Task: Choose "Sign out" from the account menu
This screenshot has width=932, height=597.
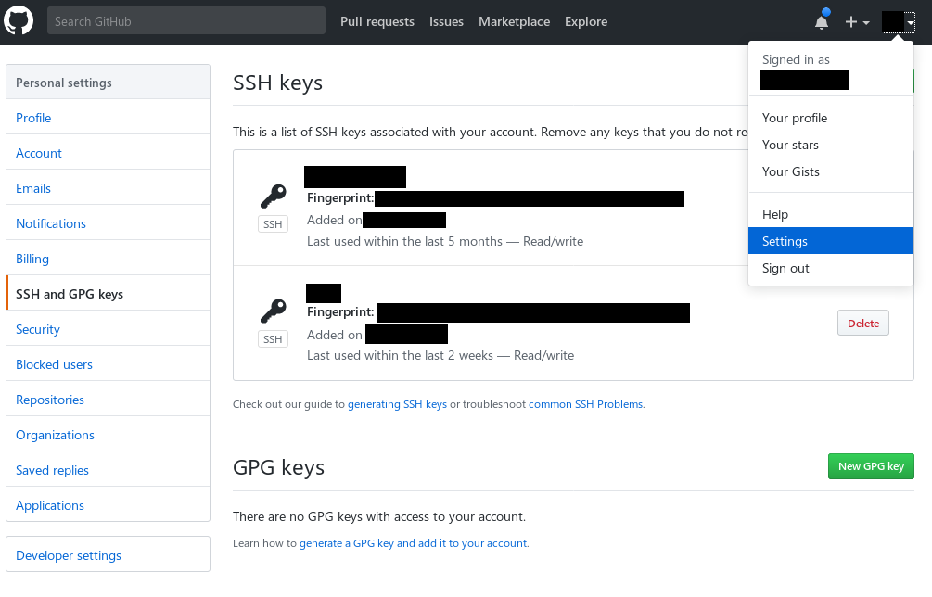Action: coord(785,268)
